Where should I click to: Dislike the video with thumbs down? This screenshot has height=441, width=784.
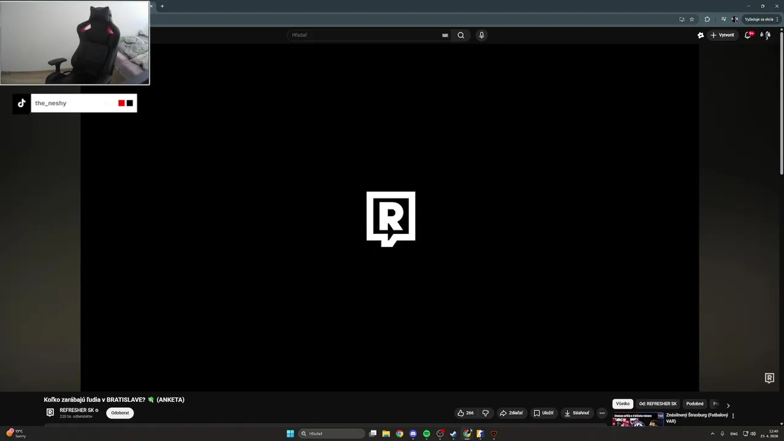coord(486,413)
